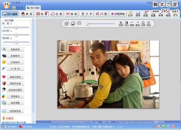Image resolution: width=181 pixels, height=130 pixels.
Task: Click the 旋转 rotate toolbar icon
Action: 161,14
